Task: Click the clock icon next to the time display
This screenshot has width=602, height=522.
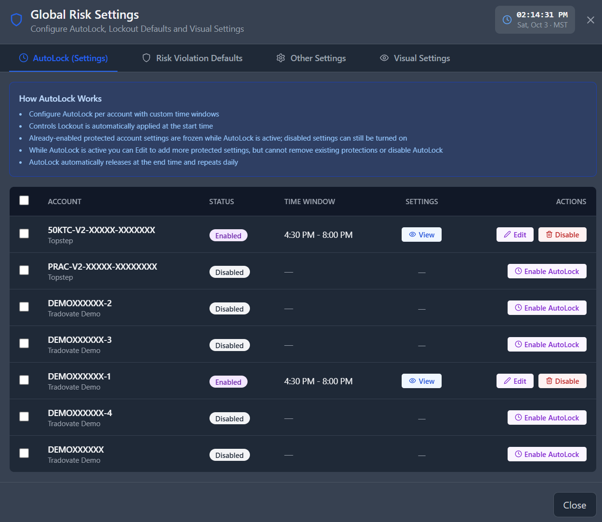Action: coord(507,20)
